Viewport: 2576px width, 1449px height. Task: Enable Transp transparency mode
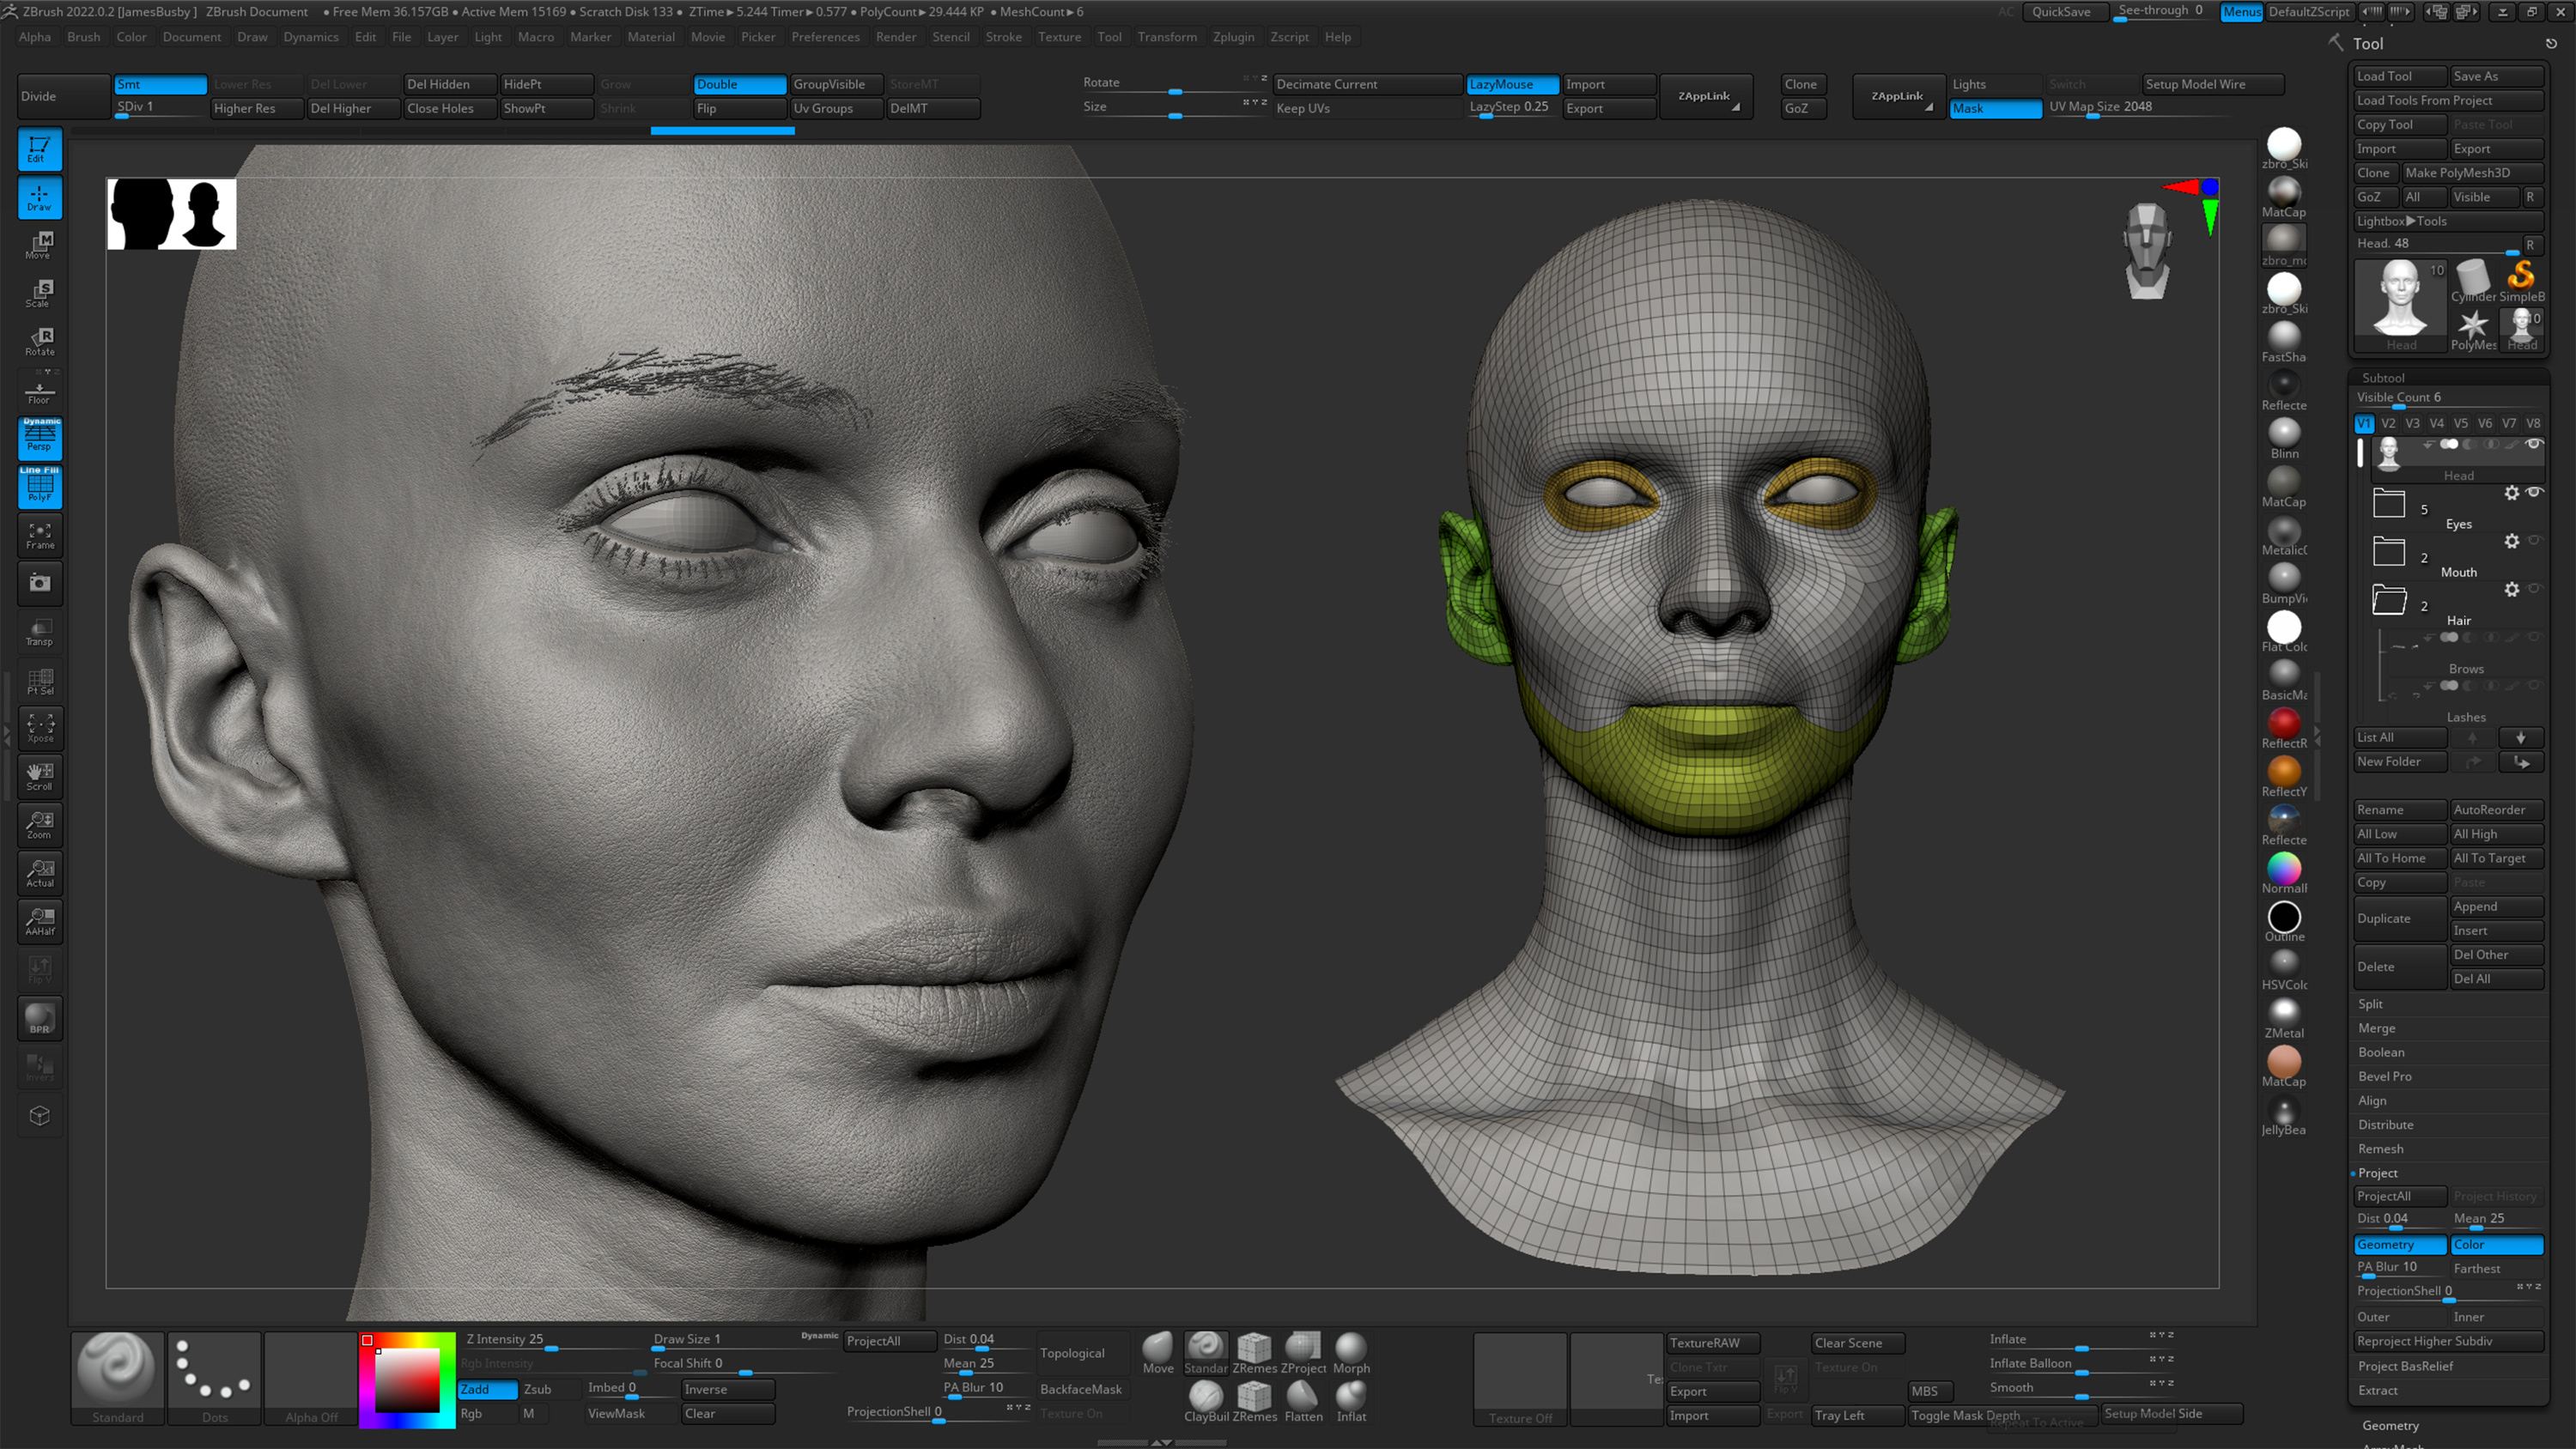click(x=39, y=632)
